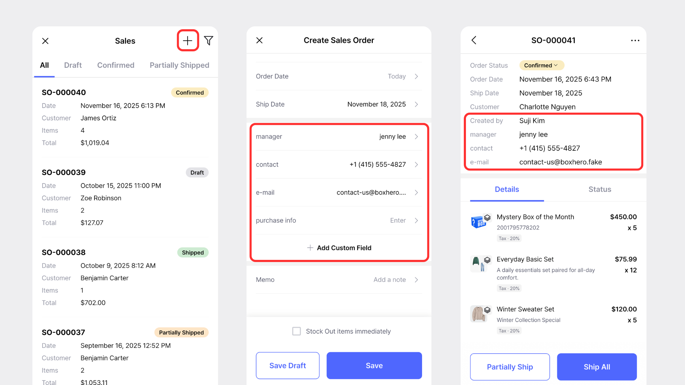Enable the Stock Out items immediately checkbox

point(296,331)
